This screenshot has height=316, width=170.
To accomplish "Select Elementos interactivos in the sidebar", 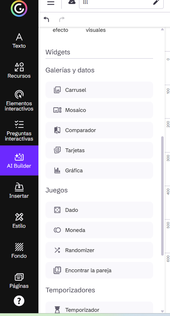I will click(19, 101).
